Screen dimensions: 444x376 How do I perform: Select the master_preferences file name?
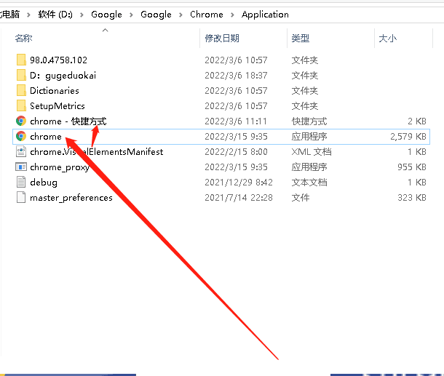pyautogui.click(x=71, y=198)
